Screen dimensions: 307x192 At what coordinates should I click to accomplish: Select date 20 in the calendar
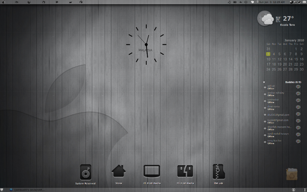coord(285,64)
